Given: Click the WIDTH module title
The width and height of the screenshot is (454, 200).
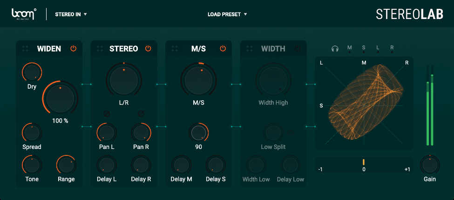Looking at the screenshot, I should pyautogui.click(x=273, y=49).
